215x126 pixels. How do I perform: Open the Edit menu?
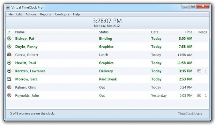pyautogui.click(x=19, y=14)
